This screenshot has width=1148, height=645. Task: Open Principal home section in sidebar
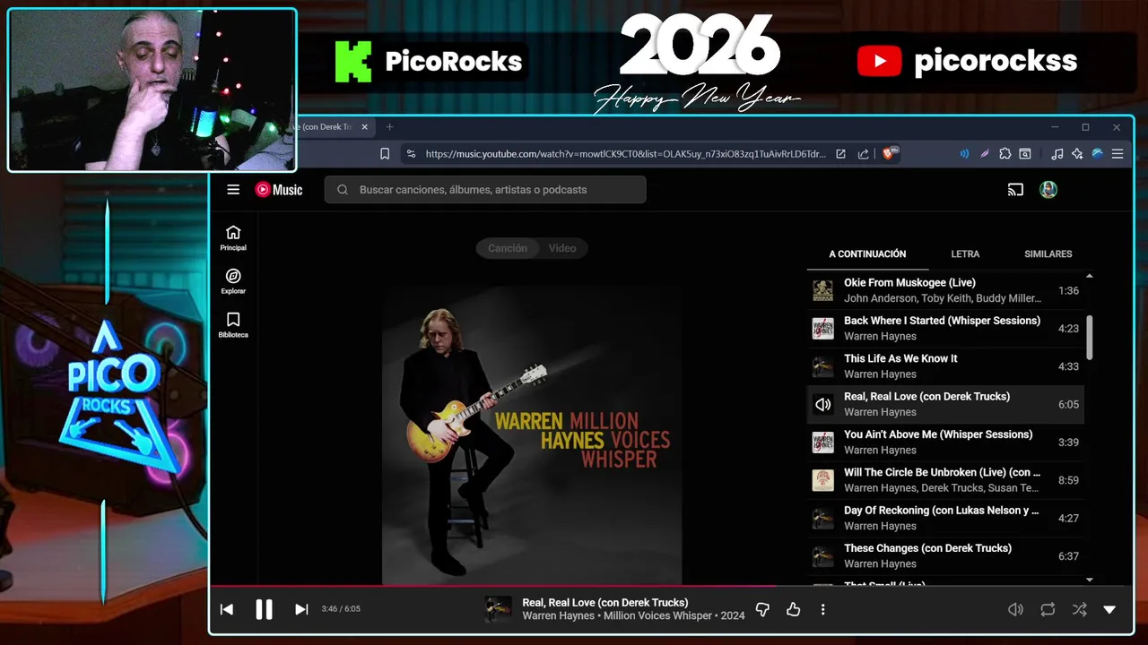click(x=233, y=238)
